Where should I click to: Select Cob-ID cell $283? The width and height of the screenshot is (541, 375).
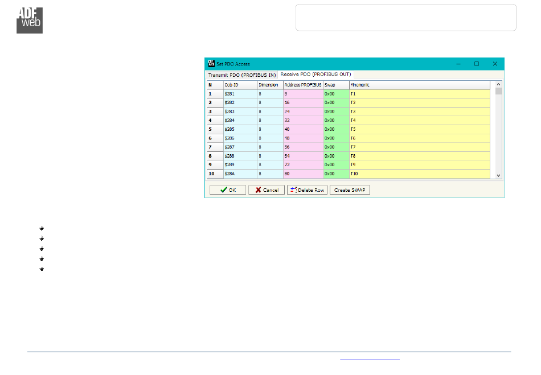point(240,112)
